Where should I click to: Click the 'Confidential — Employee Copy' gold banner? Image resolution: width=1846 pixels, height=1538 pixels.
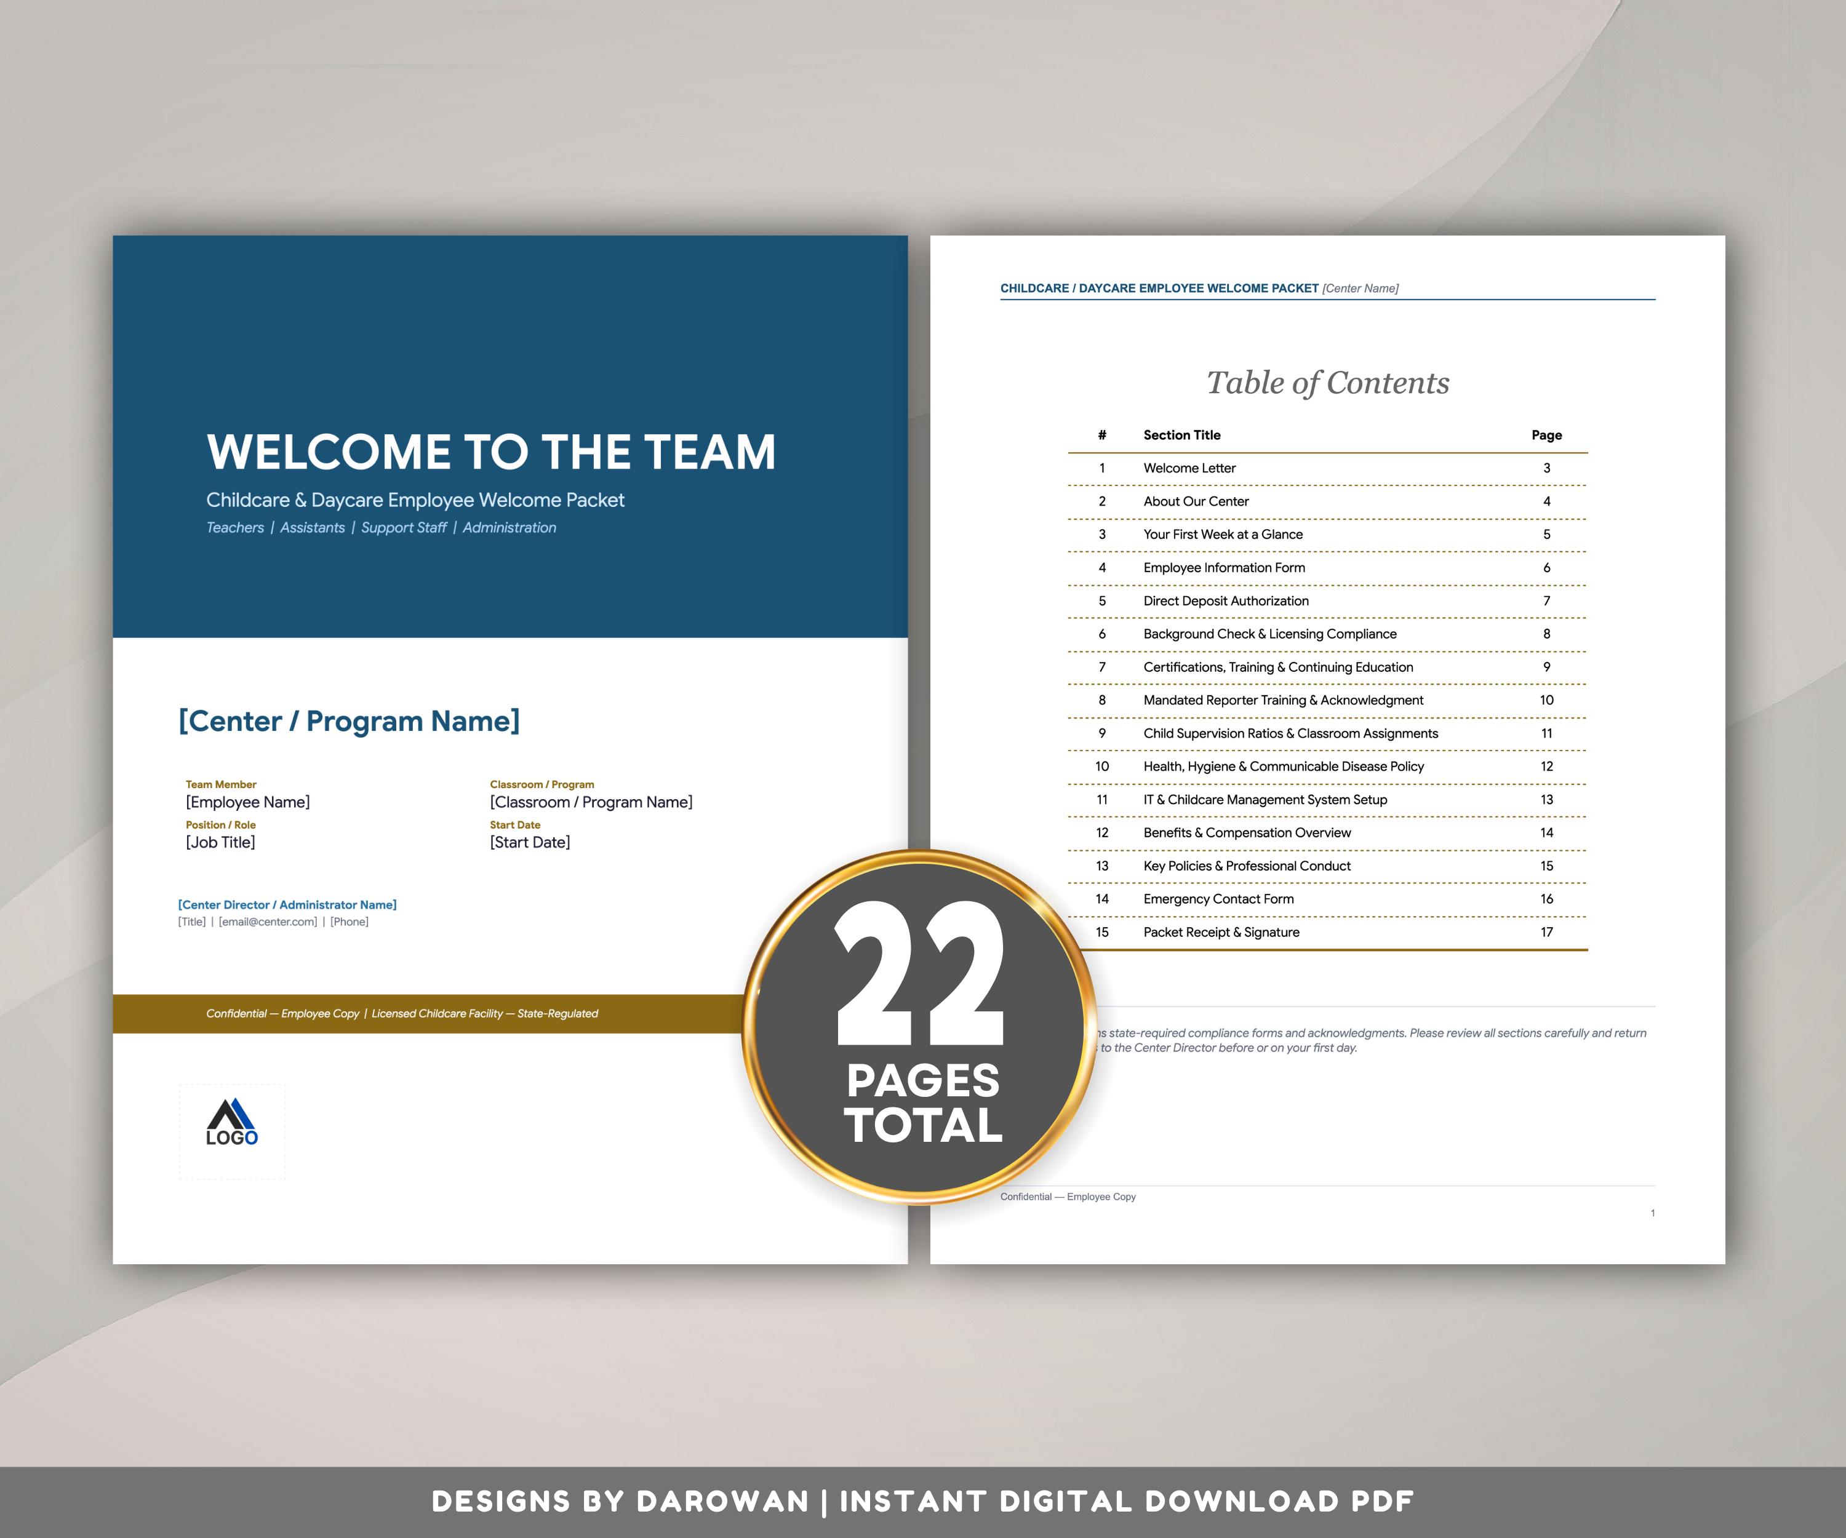pos(427,1013)
